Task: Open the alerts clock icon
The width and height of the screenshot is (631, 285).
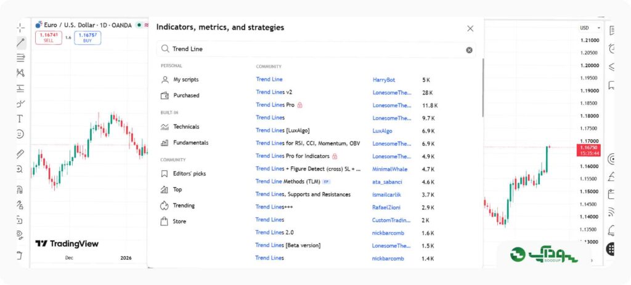Action: pyautogui.click(x=612, y=49)
